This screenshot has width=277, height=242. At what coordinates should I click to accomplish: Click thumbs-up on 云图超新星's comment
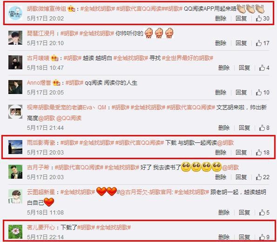pyautogui.click(x=264, y=213)
